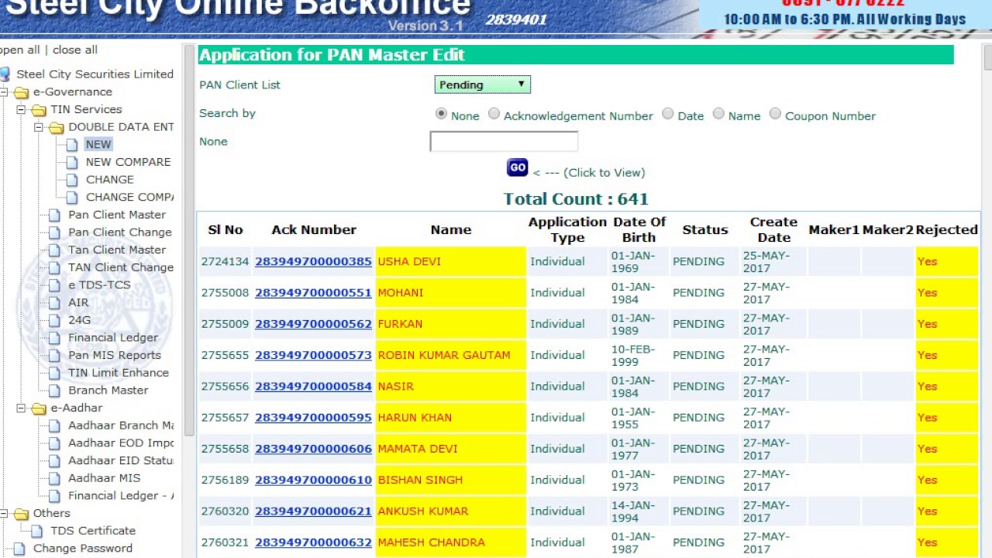Click the page icon beside CHANGE
Image resolution: width=992 pixels, height=558 pixels.
tap(72, 179)
